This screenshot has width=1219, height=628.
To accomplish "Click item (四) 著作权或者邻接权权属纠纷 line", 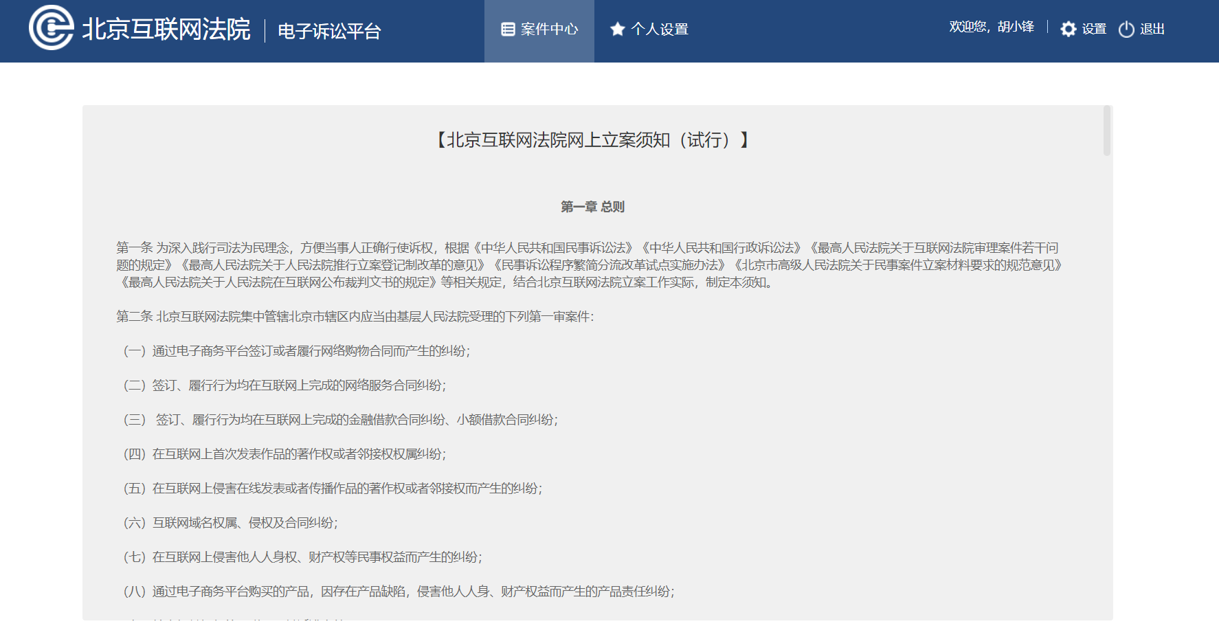I will (x=284, y=454).
